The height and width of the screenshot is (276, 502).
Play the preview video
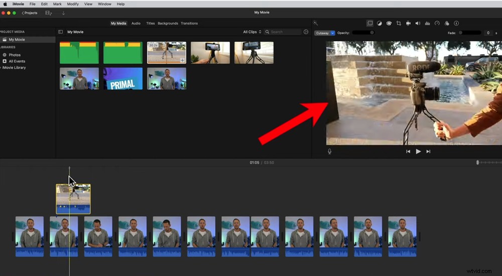tap(418, 152)
